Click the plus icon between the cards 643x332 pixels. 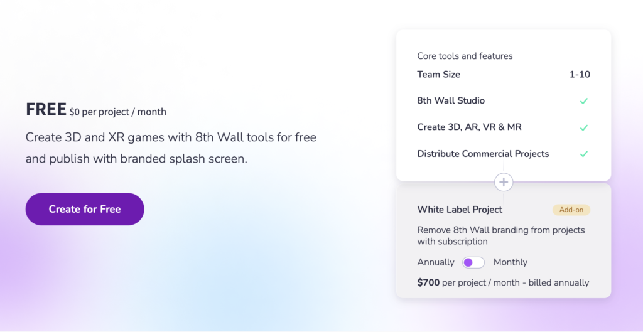click(504, 183)
